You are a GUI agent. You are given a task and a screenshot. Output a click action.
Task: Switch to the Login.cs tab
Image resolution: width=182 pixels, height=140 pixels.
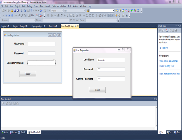coord(5,26)
